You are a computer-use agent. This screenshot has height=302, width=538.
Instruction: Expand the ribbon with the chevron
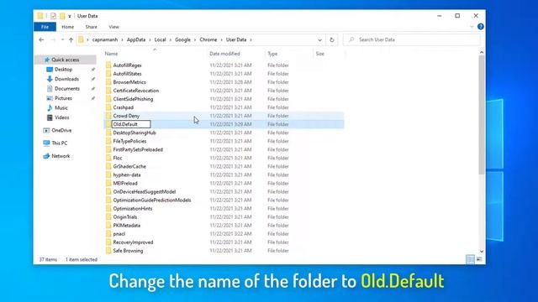pyautogui.click(x=472, y=27)
